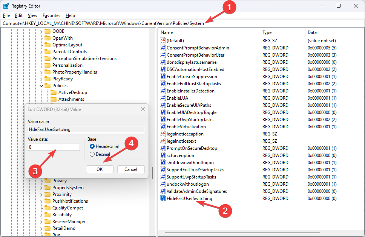Screen dimensions: 365x237
Task: Open the Help menu
Action: coord(70,15)
